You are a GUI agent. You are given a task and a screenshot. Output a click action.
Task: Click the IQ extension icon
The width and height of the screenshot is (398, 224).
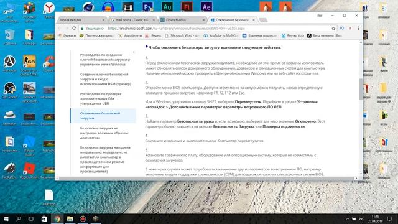point(341,28)
